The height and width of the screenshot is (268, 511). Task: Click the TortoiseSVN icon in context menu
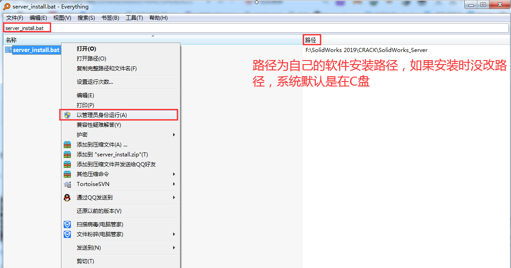pyautogui.click(x=67, y=184)
